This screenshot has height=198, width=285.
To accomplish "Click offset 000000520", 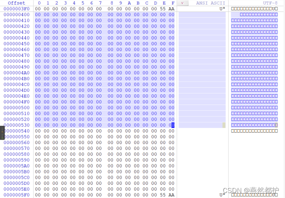I will (16, 119).
